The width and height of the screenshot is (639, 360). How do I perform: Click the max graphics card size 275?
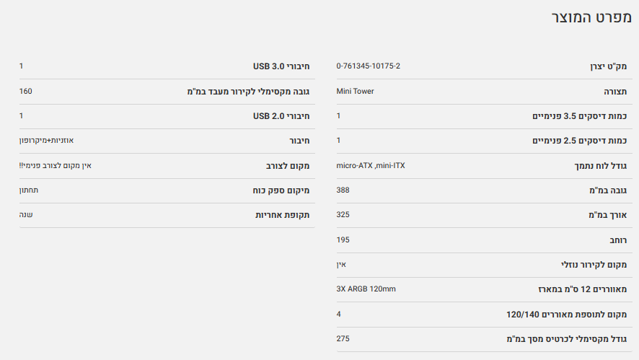(343, 338)
